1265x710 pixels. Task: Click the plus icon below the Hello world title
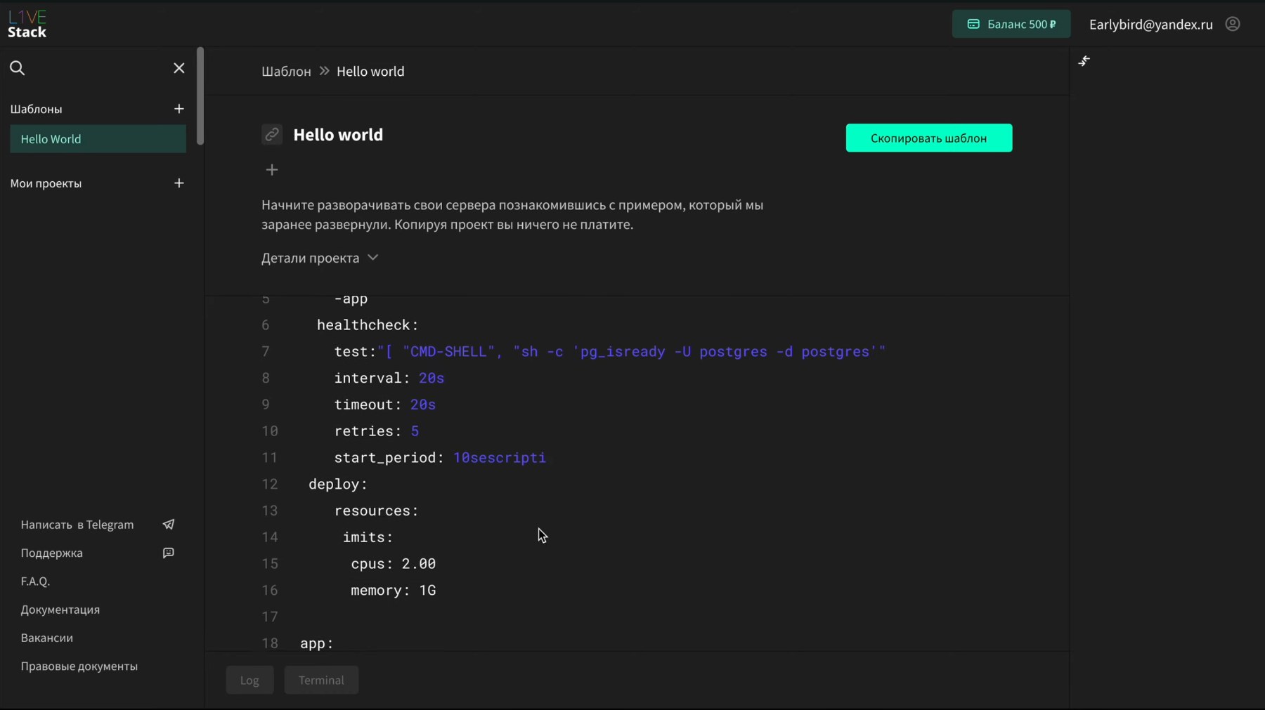tap(272, 170)
